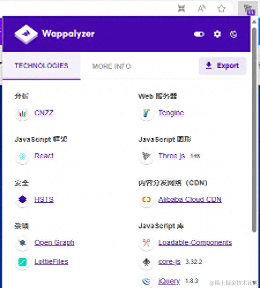Click the Loadable-Components scissors icon
Screen dimensions: 260x288
[146, 243]
